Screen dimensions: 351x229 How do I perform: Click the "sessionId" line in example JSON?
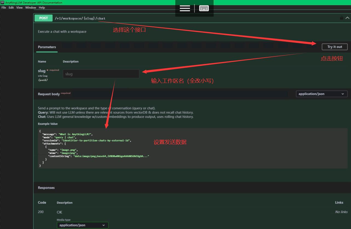coord(87,141)
